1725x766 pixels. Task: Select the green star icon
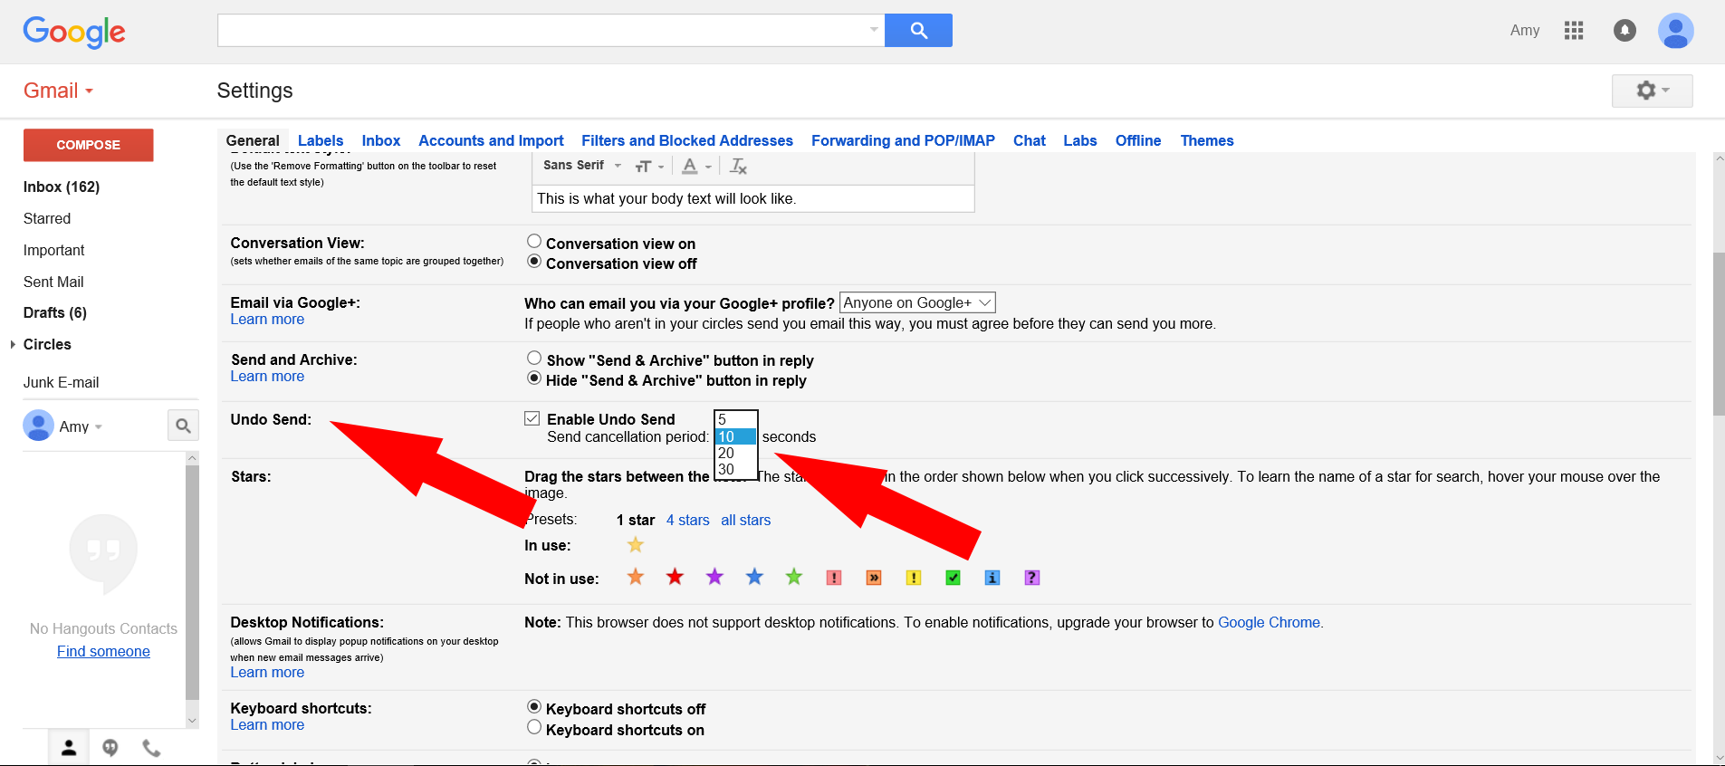[x=794, y=577]
